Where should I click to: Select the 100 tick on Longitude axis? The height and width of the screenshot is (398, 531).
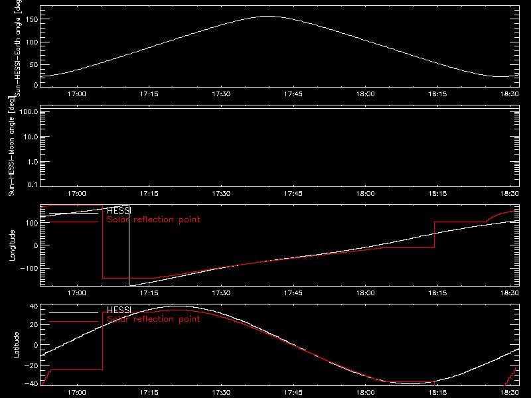point(31,223)
